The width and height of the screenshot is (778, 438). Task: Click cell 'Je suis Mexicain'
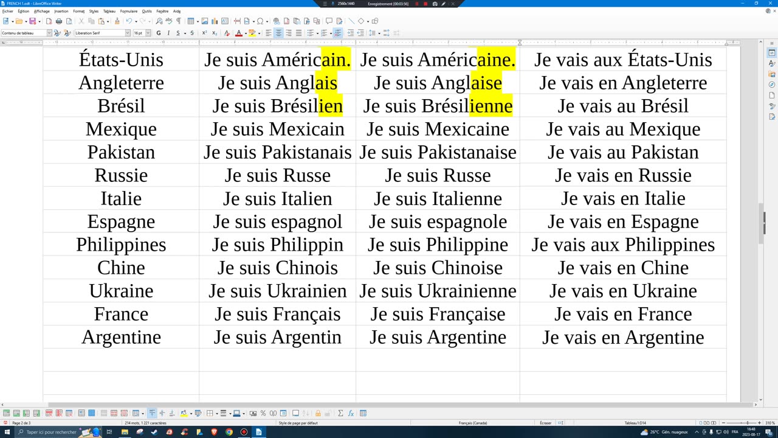[278, 129]
